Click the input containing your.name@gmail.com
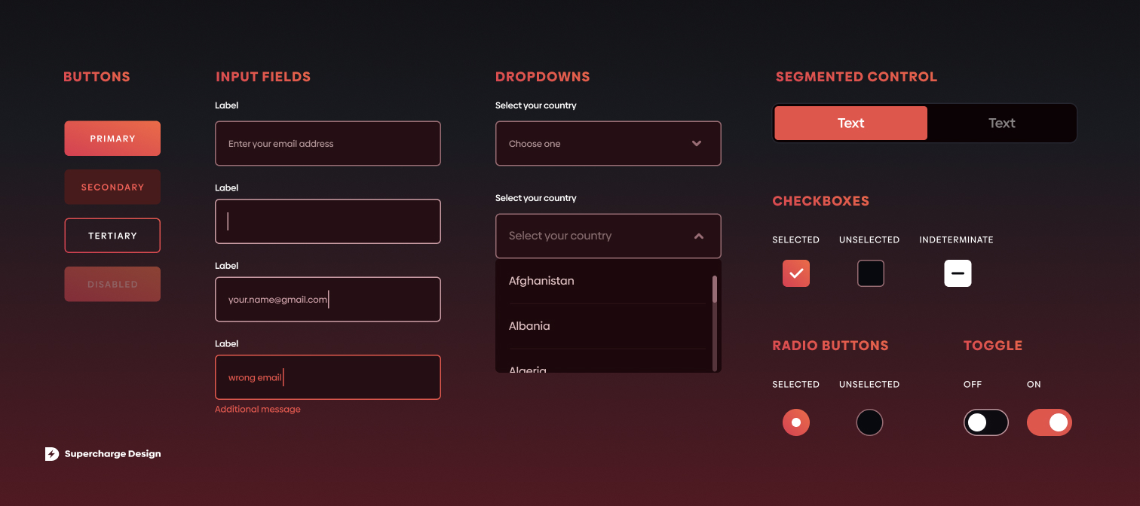 (327, 300)
